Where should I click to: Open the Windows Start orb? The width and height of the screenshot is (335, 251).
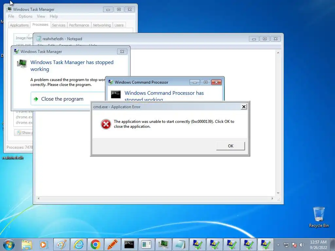click(x=9, y=244)
